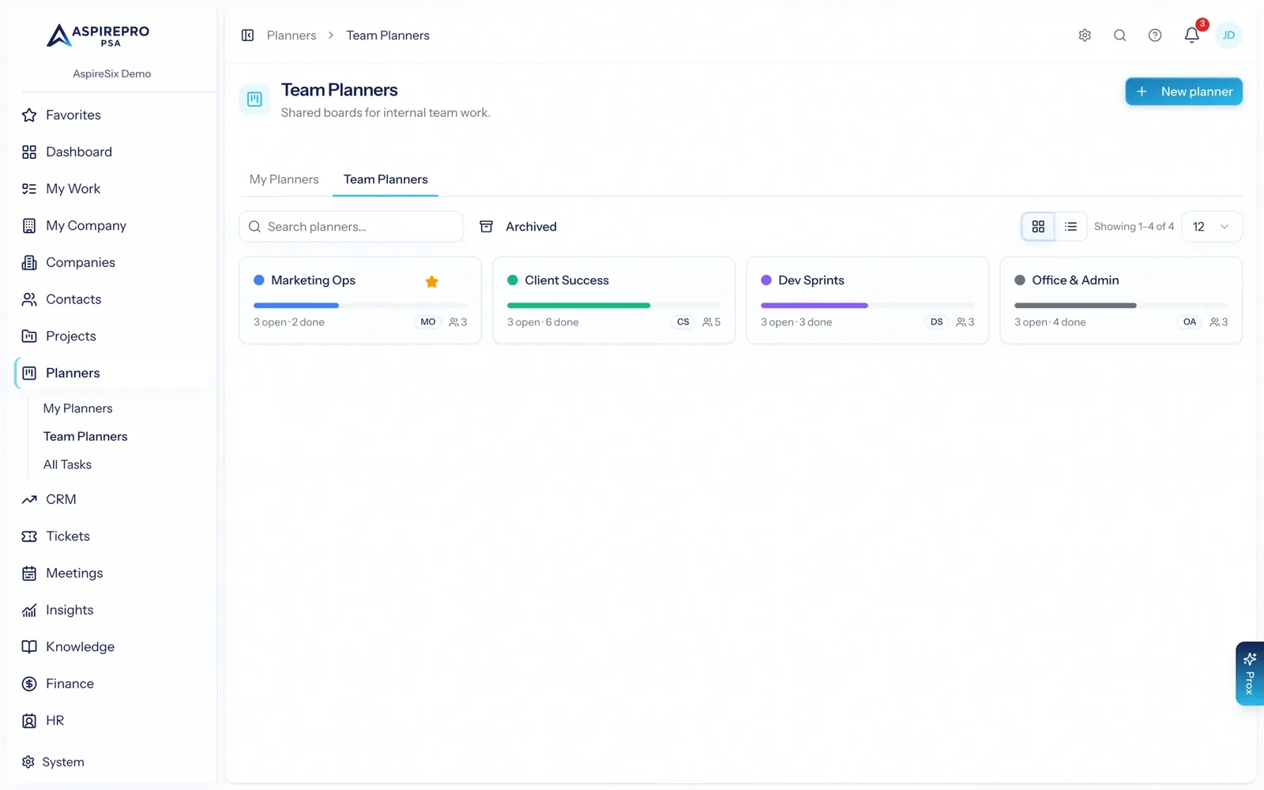Click the Planners board icon in sidebar
This screenshot has height=790, width=1264.
tap(29, 373)
